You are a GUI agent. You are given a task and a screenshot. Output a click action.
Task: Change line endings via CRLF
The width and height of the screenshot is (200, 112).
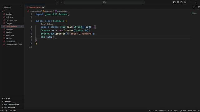click(x=176, y=111)
